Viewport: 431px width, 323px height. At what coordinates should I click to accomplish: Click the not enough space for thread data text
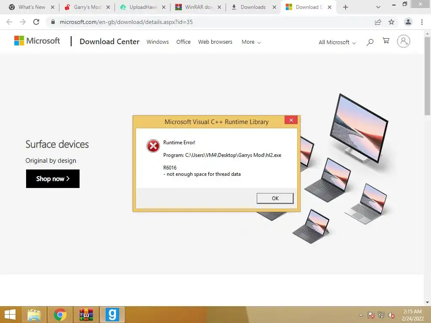pyautogui.click(x=202, y=174)
